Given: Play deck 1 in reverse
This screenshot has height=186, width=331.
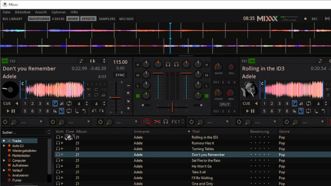Looking at the screenshot, I should click(17, 104).
